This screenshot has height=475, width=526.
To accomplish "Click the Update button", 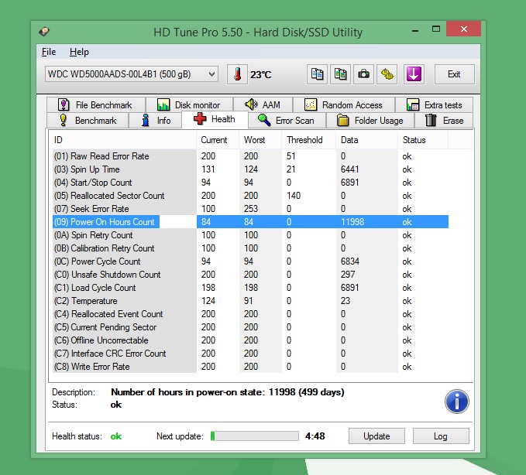I will point(376,436).
